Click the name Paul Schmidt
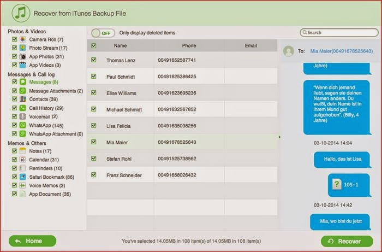 121,77
